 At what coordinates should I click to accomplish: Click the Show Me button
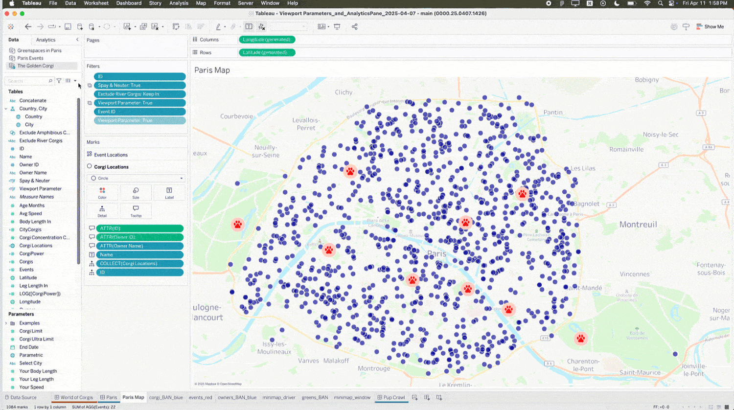[710, 27]
